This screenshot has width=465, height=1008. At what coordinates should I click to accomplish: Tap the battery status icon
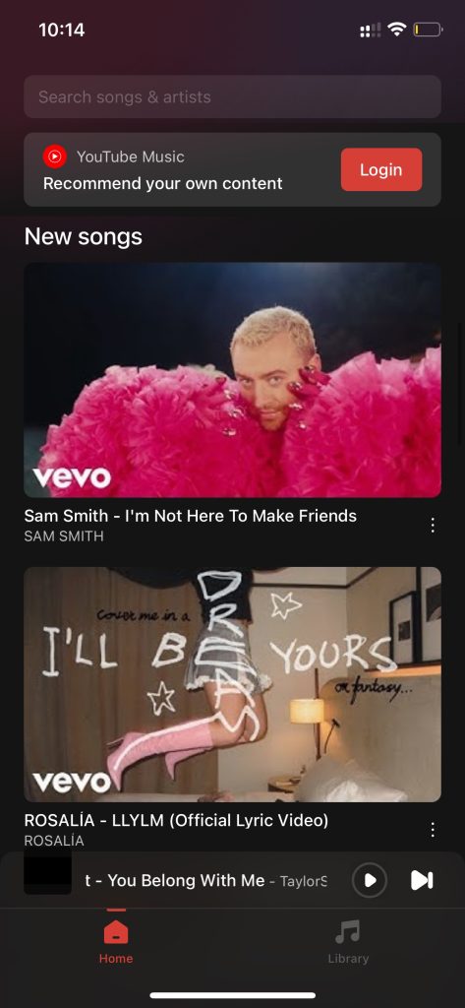click(428, 30)
